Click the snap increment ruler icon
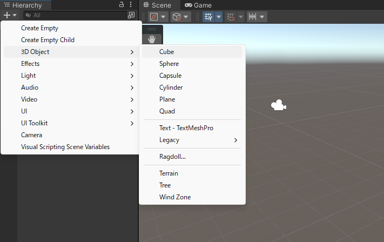384x242 pixels. tap(252, 17)
